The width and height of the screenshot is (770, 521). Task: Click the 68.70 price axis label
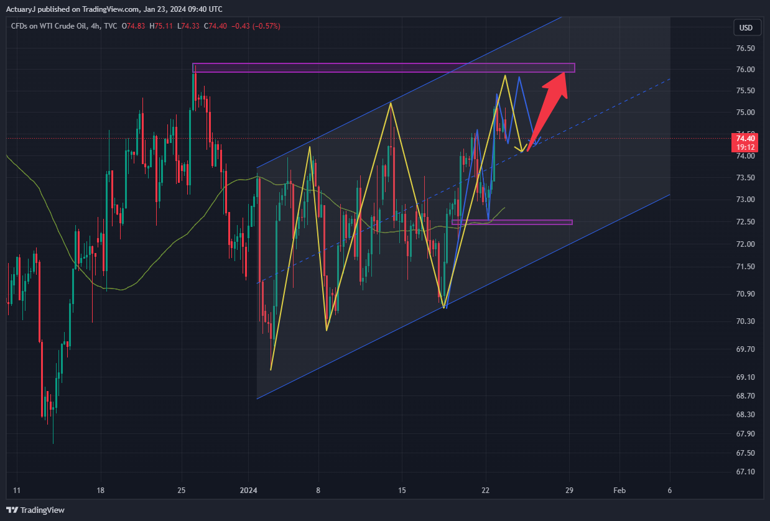[x=746, y=396]
